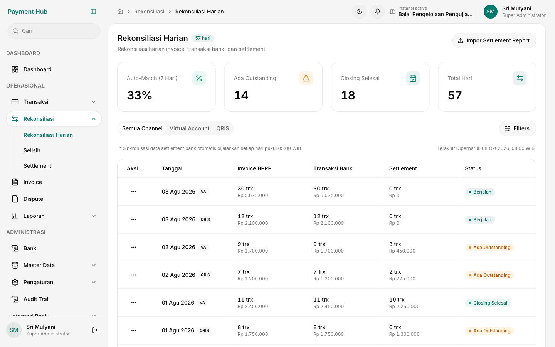This screenshot has height=347, width=555.
Task: Switch to Virtual Account tab
Action: pyautogui.click(x=189, y=128)
